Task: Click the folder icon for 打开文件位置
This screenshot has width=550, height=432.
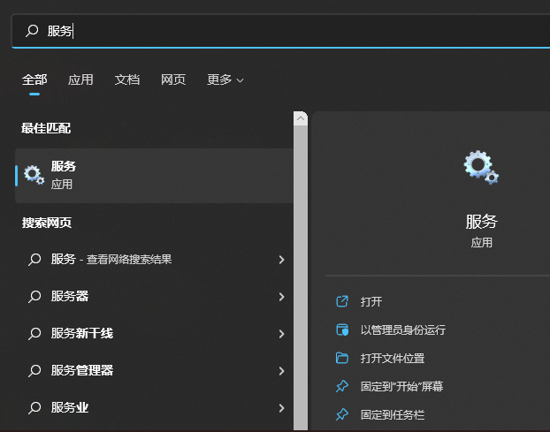Action: point(342,358)
